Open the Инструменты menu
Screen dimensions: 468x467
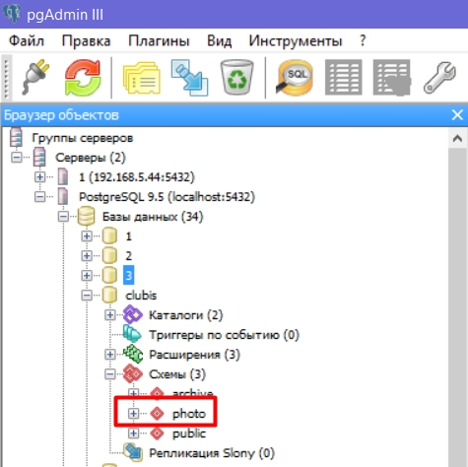click(x=296, y=40)
